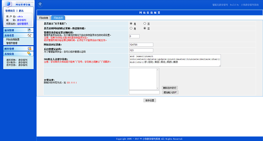263x141 pixels.
Task: Click the 版权所有 info line
Action: tap(17, 60)
